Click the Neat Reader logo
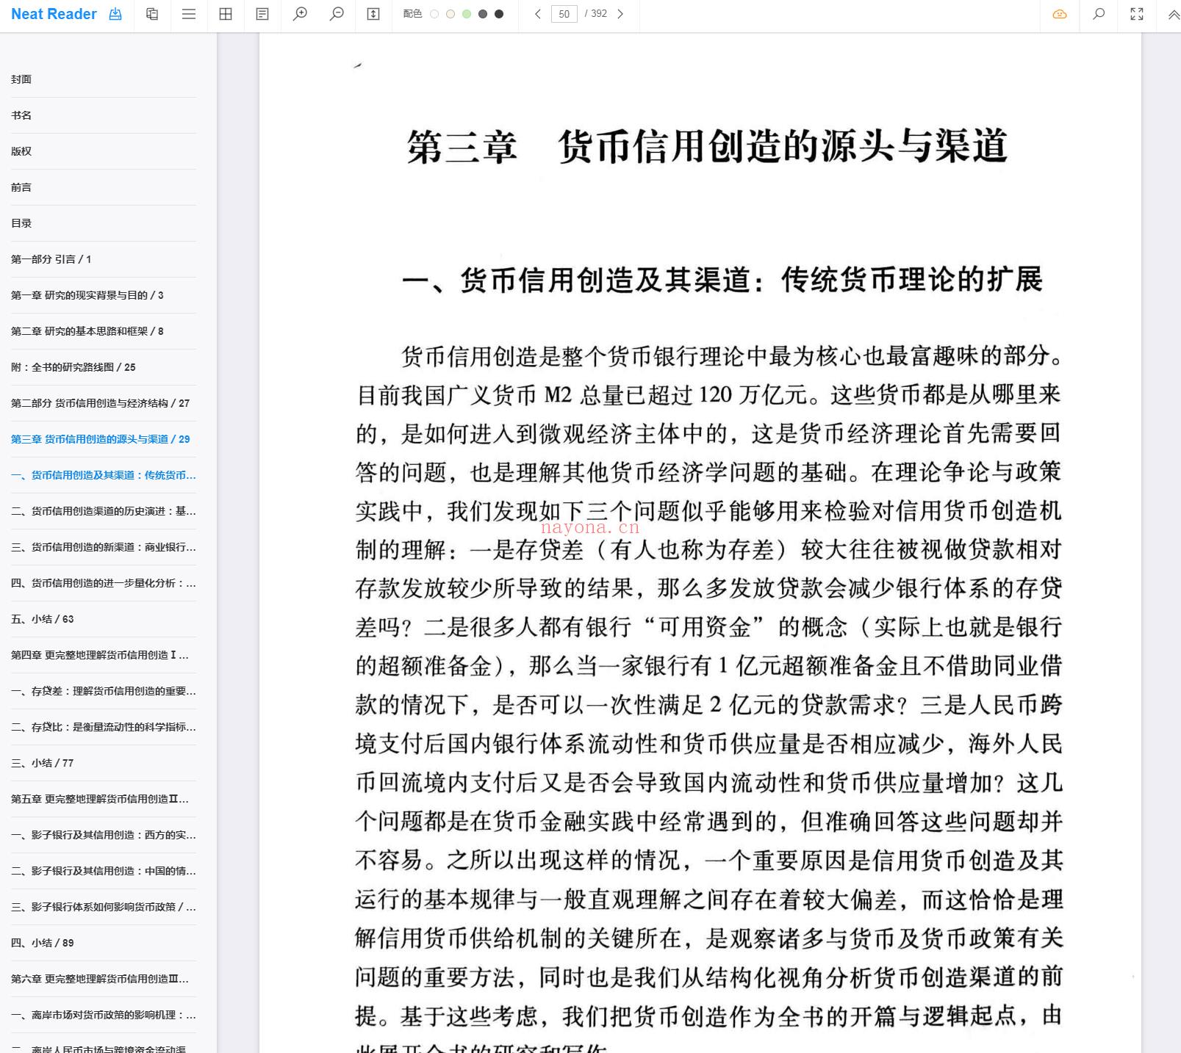 pyautogui.click(x=54, y=14)
